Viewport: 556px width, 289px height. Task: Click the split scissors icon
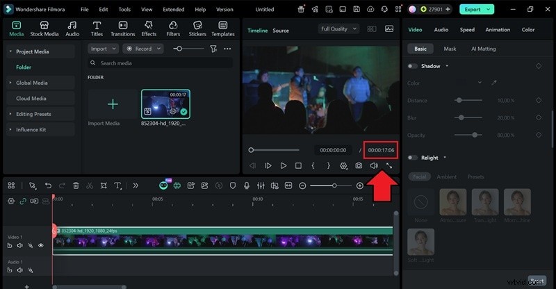(x=90, y=185)
